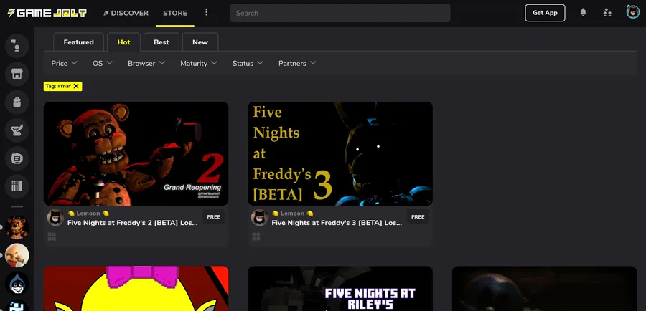This screenshot has width=646, height=311.
Task: Open the chat sidebar icon
Action: [x=17, y=46]
